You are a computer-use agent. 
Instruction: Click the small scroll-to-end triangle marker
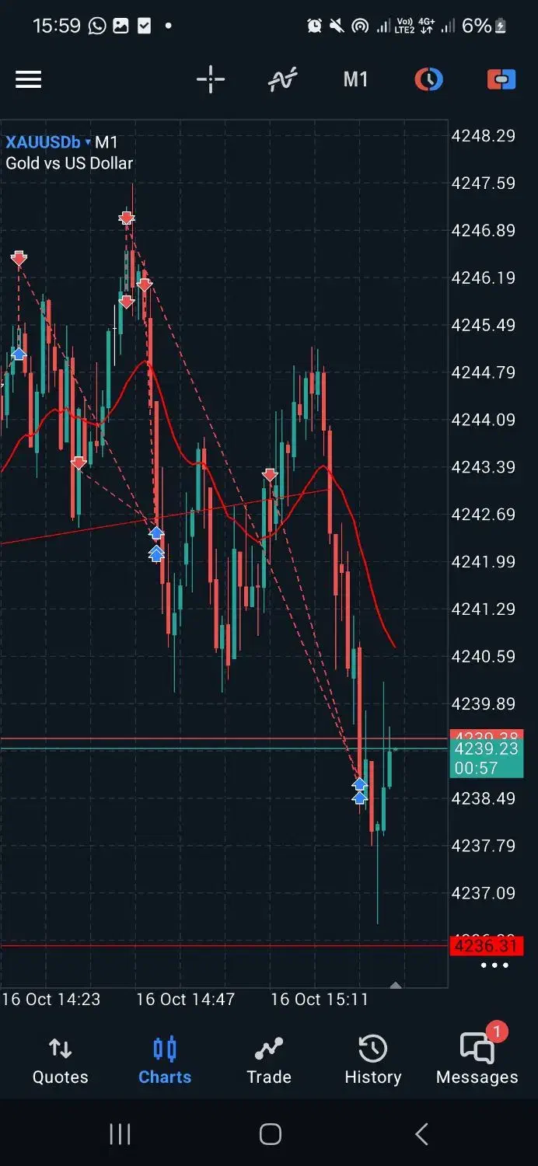[396, 985]
